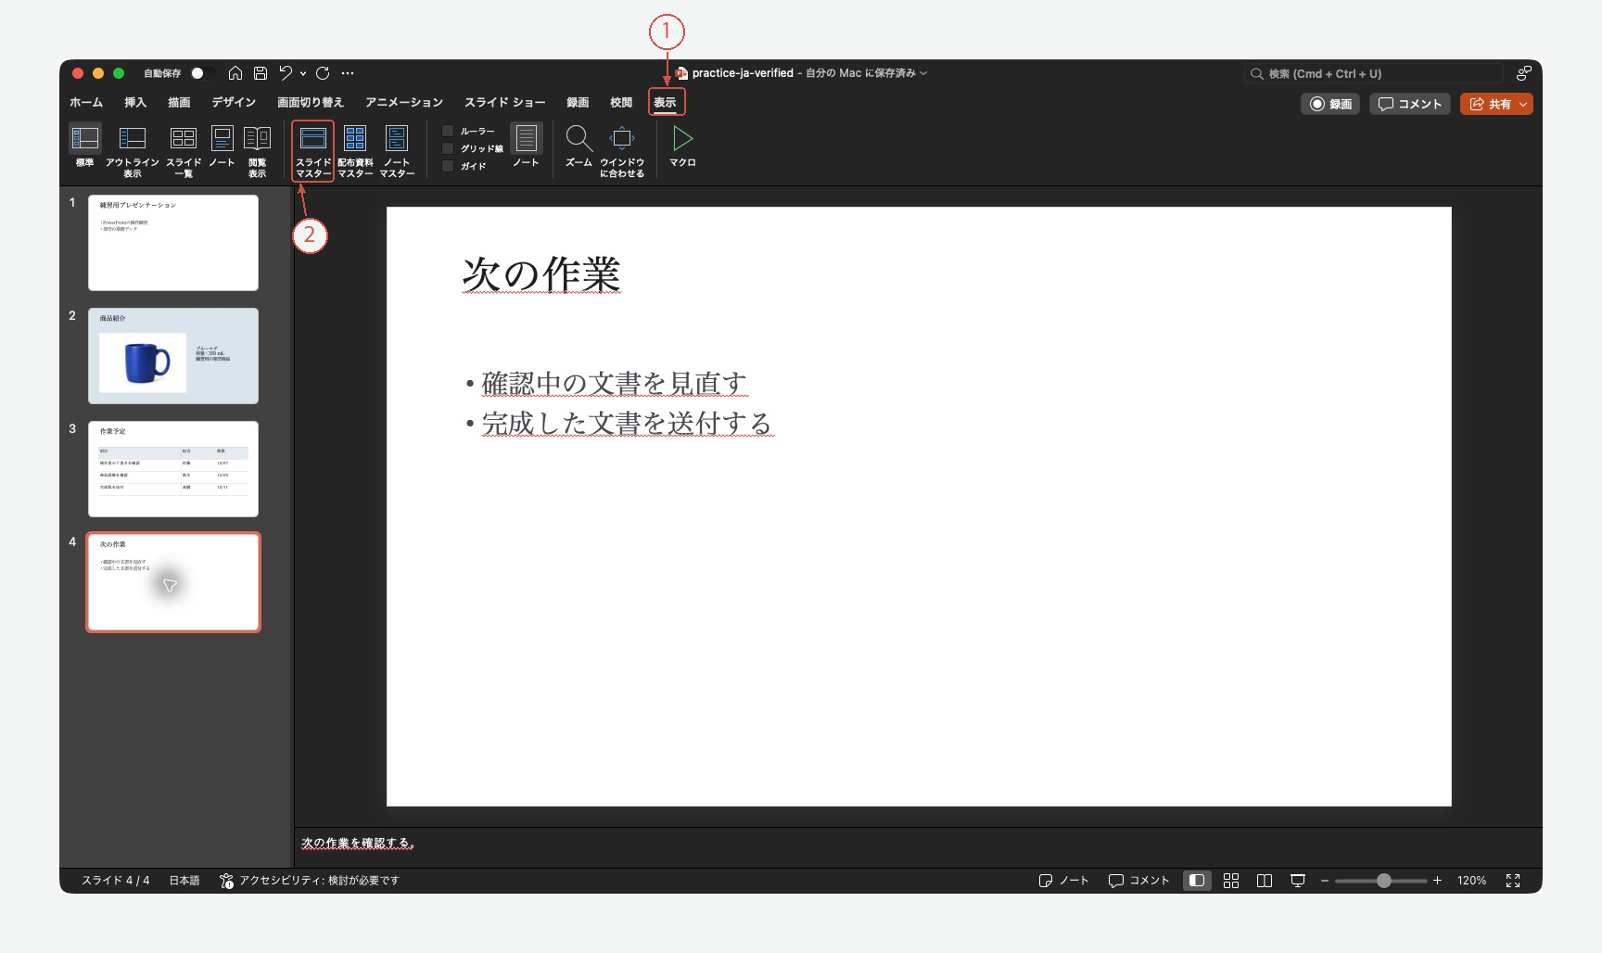
Task: Toggle the Notes pane button beside Guides
Action: 526,146
